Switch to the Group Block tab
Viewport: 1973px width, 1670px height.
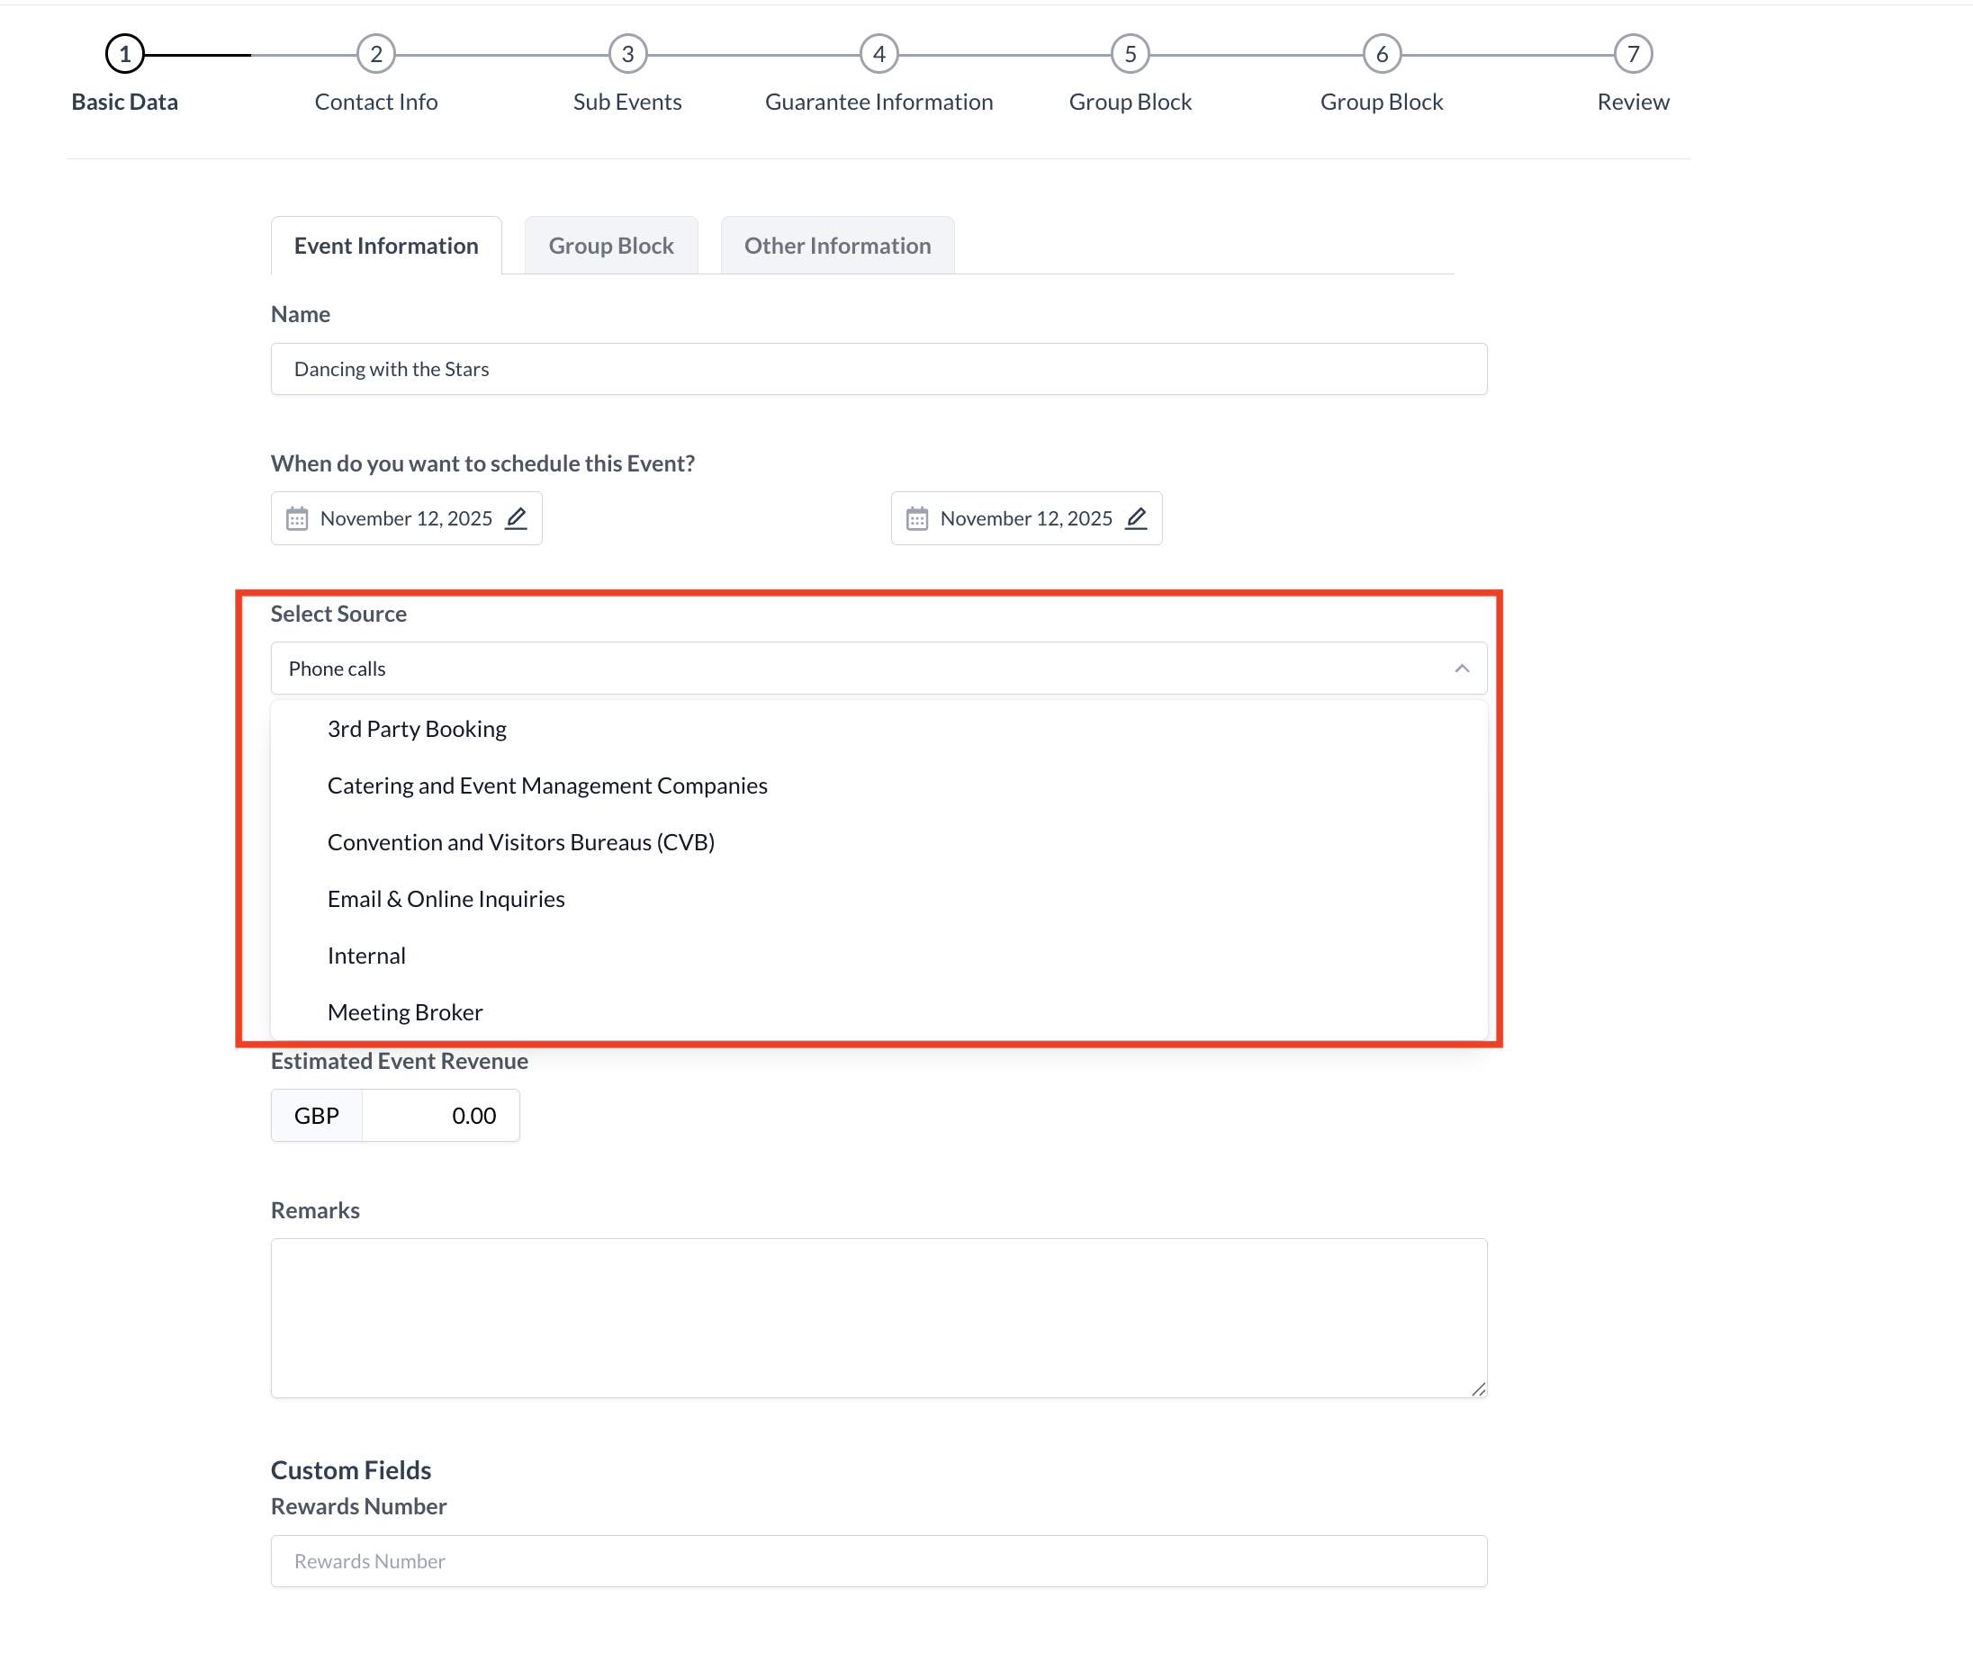click(610, 244)
